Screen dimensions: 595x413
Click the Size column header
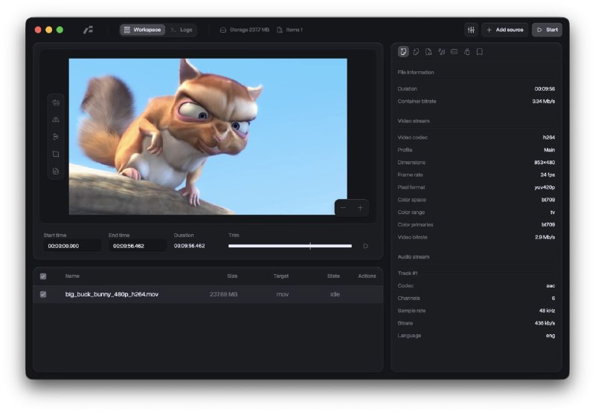(232, 276)
